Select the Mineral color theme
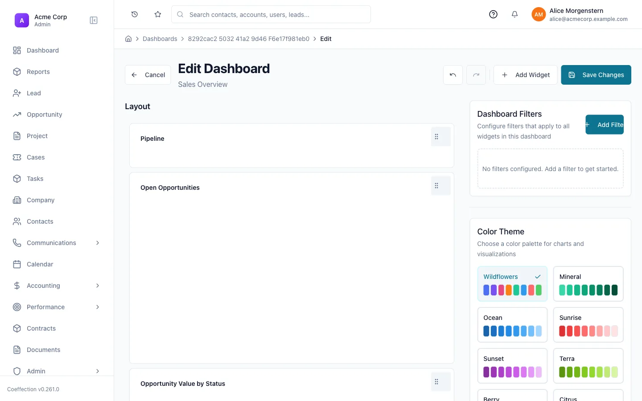The width and height of the screenshot is (642, 401). (588, 284)
